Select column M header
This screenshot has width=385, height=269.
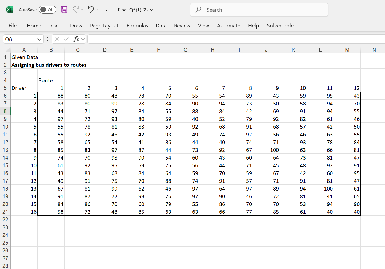click(347, 50)
